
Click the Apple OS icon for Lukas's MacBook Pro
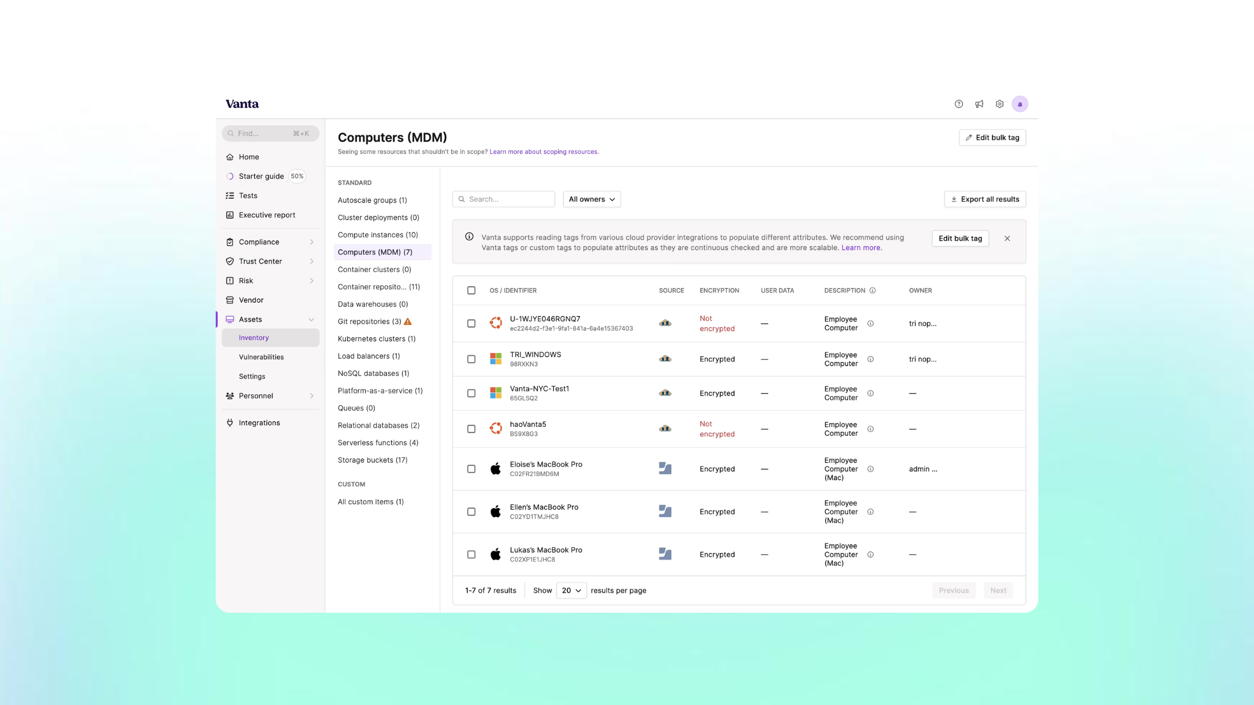click(495, 554)
